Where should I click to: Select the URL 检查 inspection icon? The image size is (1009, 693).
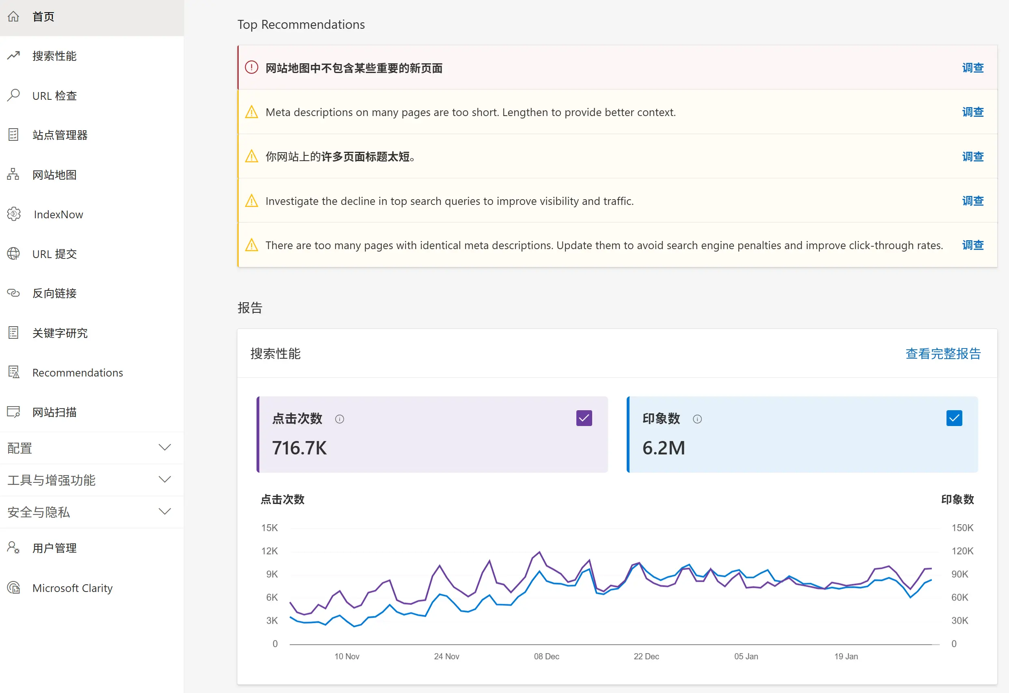pyautogui.click(x=13, y=95)
